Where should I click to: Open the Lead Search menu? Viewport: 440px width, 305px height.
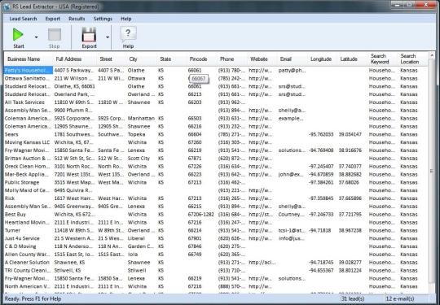23,19
